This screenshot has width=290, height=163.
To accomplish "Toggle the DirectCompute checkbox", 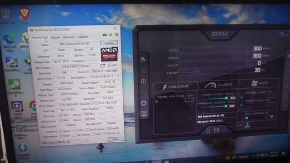I will click(x=87, y=129).
